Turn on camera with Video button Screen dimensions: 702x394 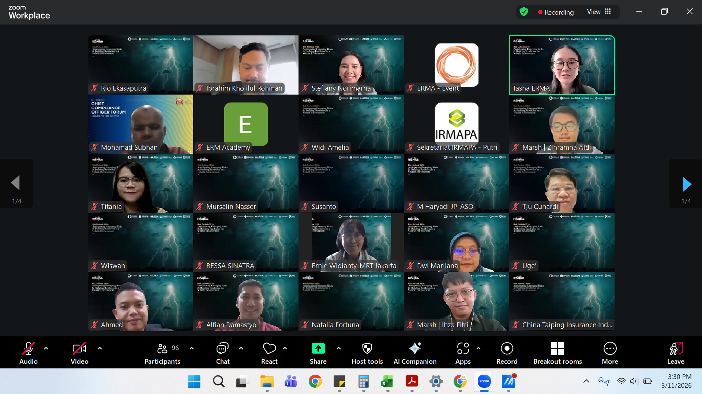click(79, 352)
